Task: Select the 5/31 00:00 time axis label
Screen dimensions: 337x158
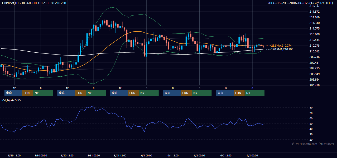Action: coord(94,155)
